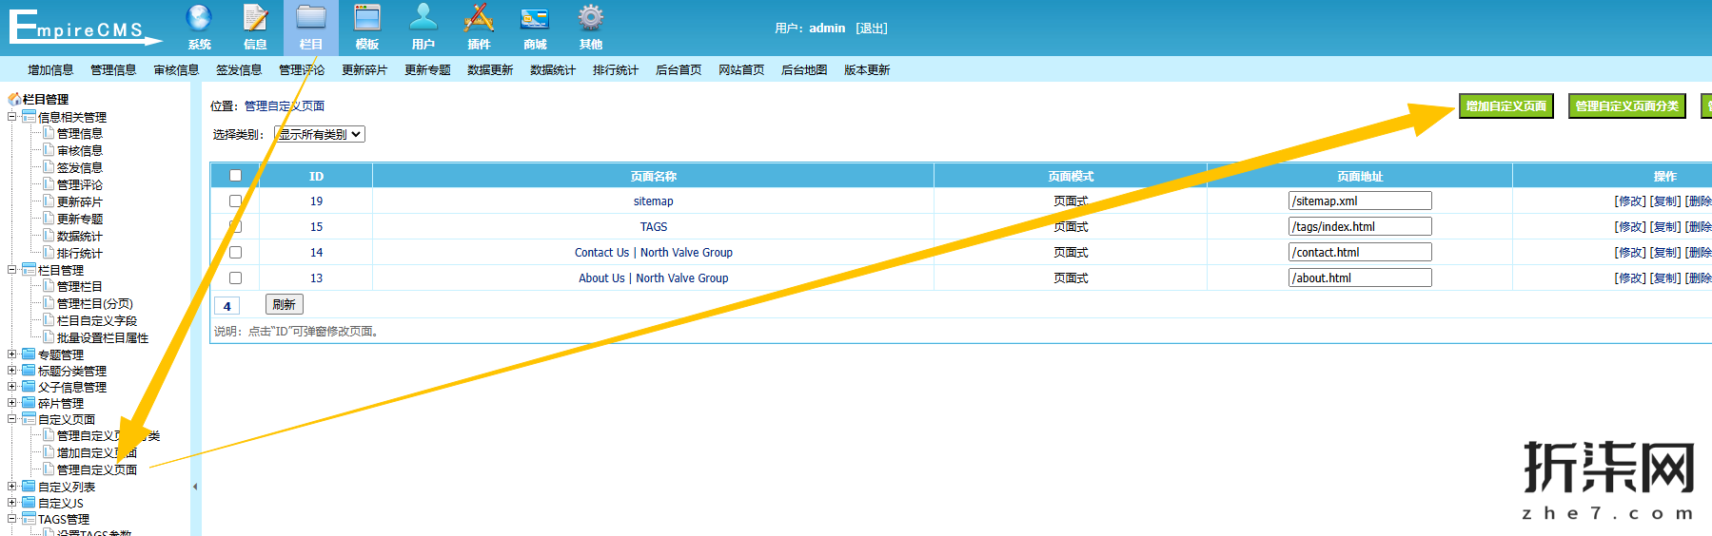Click ID 19 to edit sitemap page
The width and height of the screenshot is (1712, 536).
[316, 201]
